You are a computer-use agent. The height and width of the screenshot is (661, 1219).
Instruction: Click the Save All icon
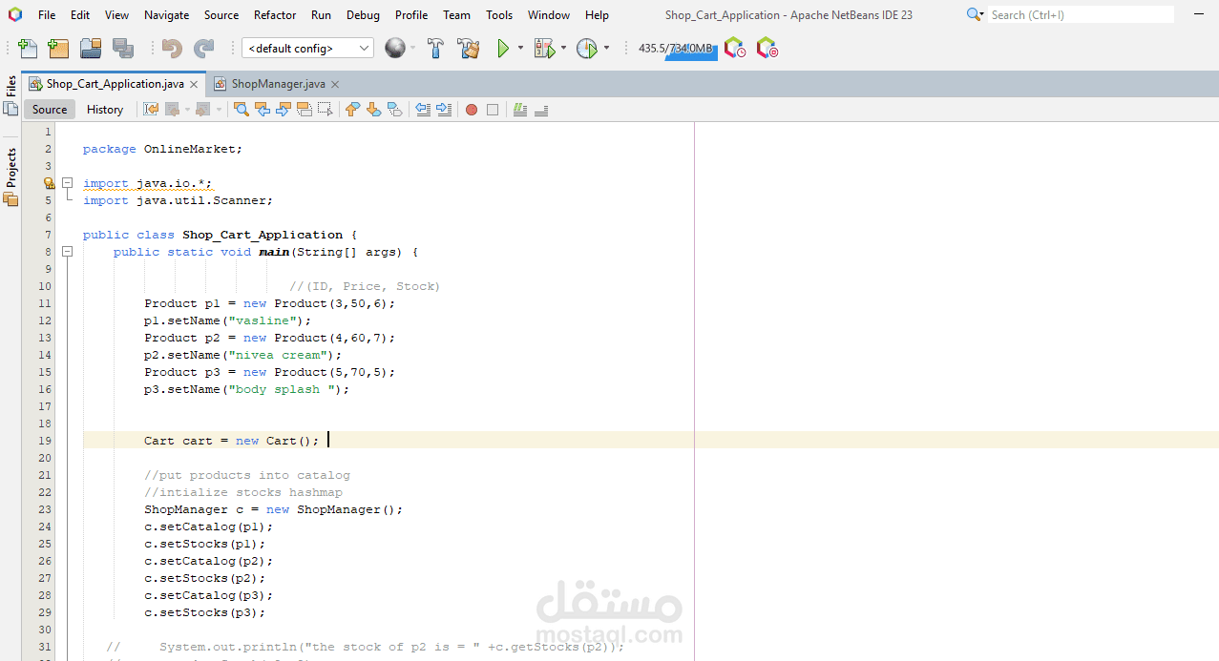click(123, 49)
